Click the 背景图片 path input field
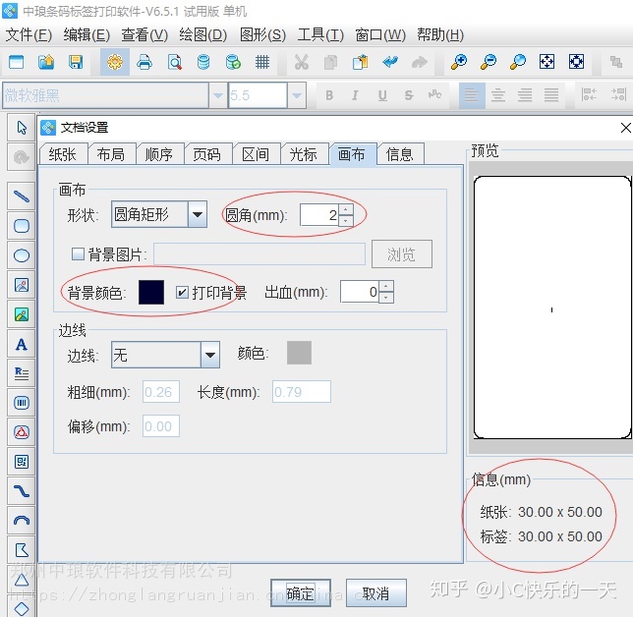 (259, 254)
